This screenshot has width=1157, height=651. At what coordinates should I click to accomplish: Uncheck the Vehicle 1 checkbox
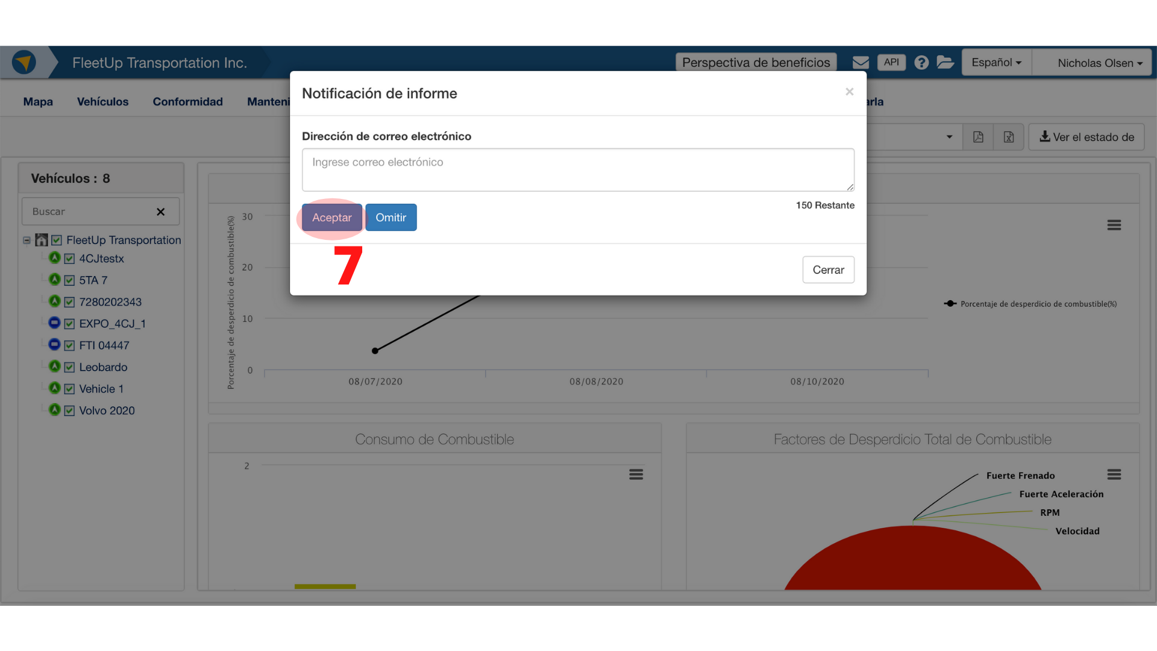[x=69, y=389]
